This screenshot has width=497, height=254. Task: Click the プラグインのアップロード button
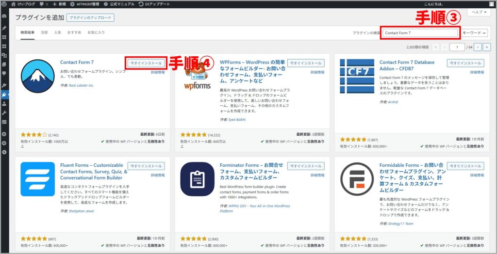click(x=90, y=18)
